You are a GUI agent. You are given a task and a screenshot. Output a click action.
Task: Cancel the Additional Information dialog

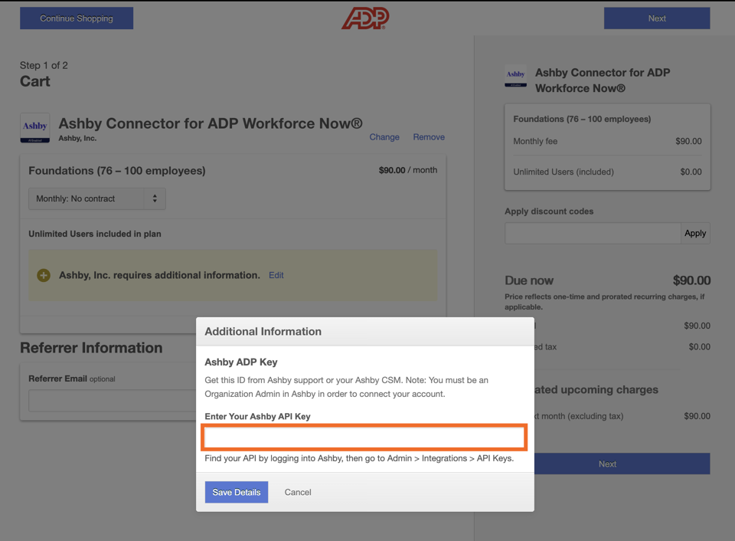click(298, 492)
